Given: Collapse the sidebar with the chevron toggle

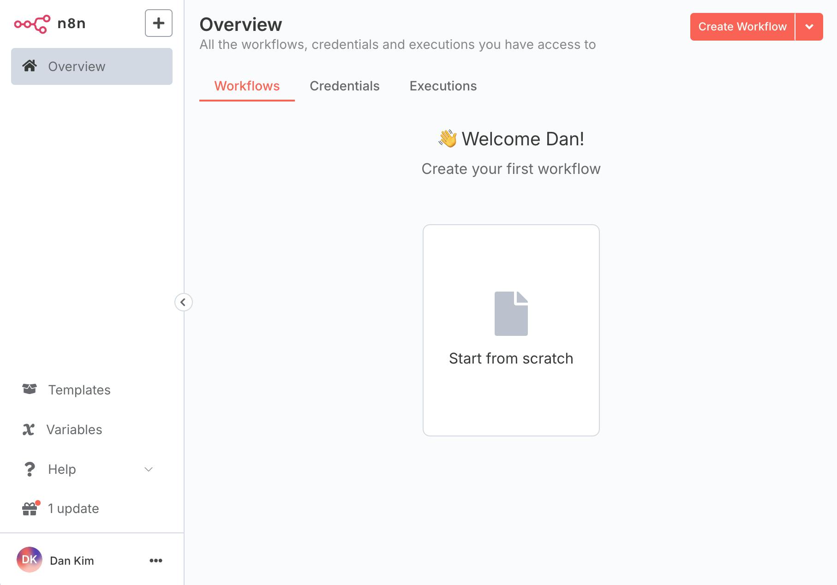Looking at the screenshot, I should [183, 302].
